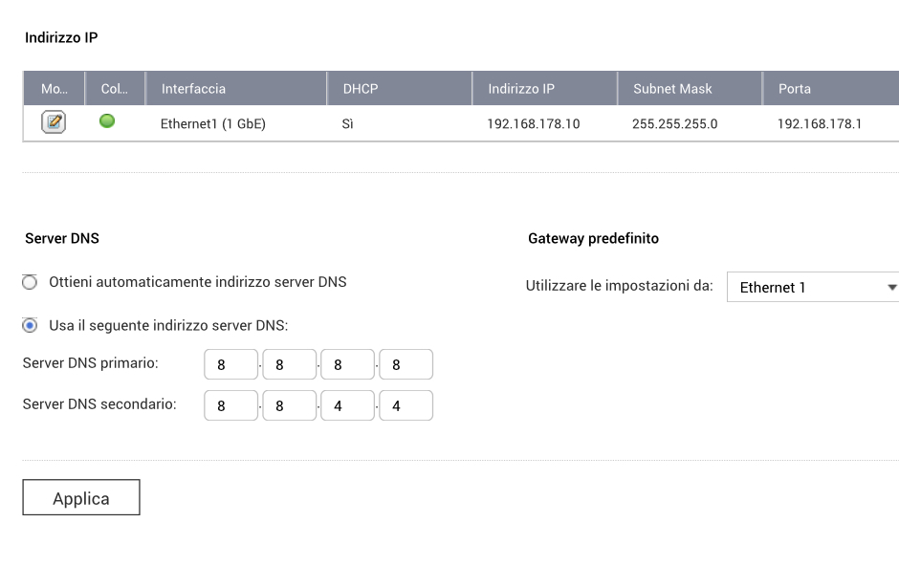
Task: Click the 'Col...' column header
Action: 115,89
